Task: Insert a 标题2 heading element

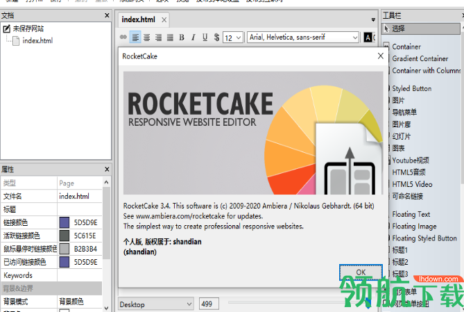Action: (399, 262)
